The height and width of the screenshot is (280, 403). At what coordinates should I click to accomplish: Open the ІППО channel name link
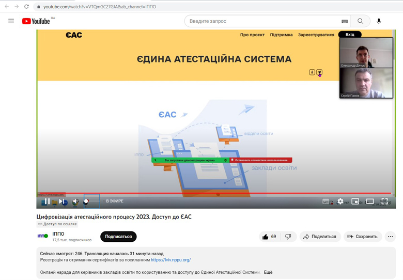(x=58, y=234)
